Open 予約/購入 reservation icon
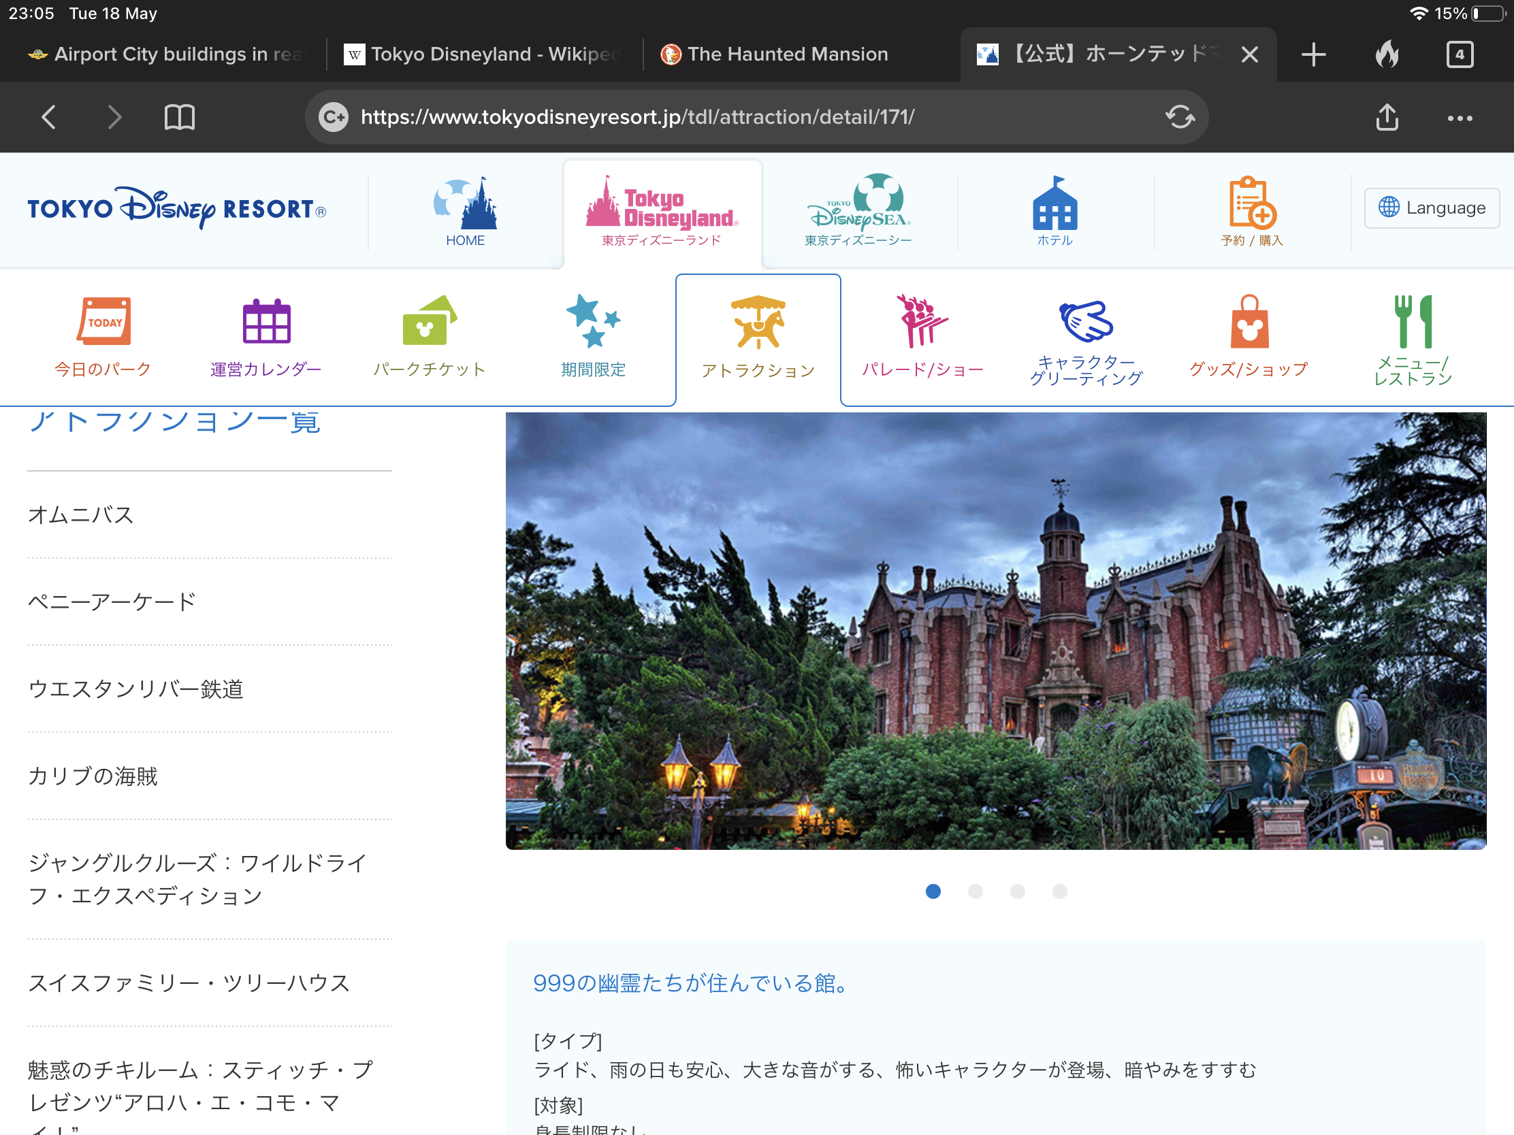Screen dimensions: 1514x1135 [1251, 212]
